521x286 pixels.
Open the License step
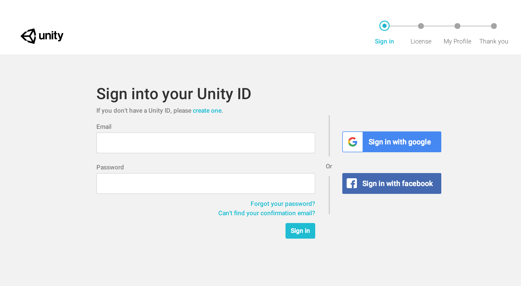click(421, 41)
